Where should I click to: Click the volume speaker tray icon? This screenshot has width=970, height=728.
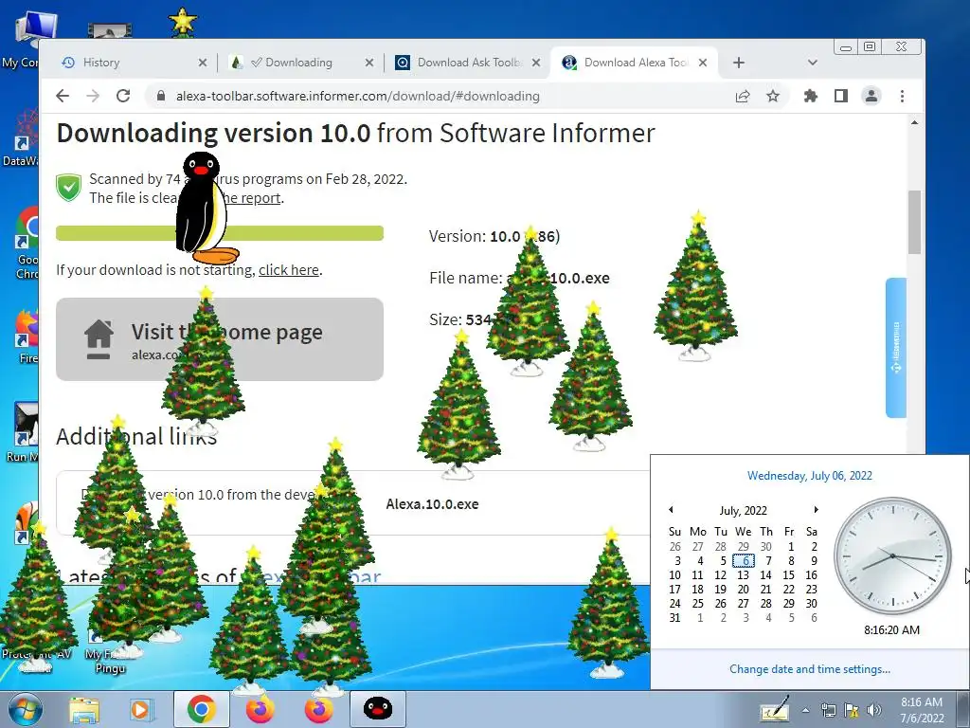click(x=873, y=710)
